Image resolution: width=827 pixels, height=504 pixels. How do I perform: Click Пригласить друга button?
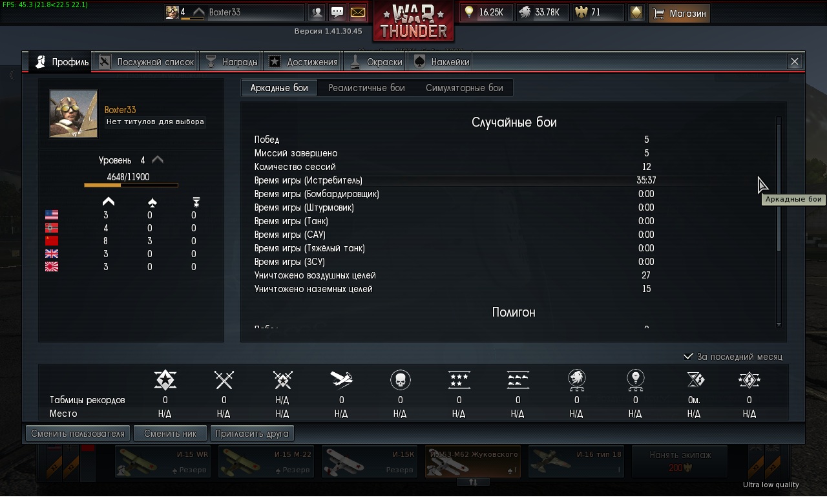click(x=253, y=434)
